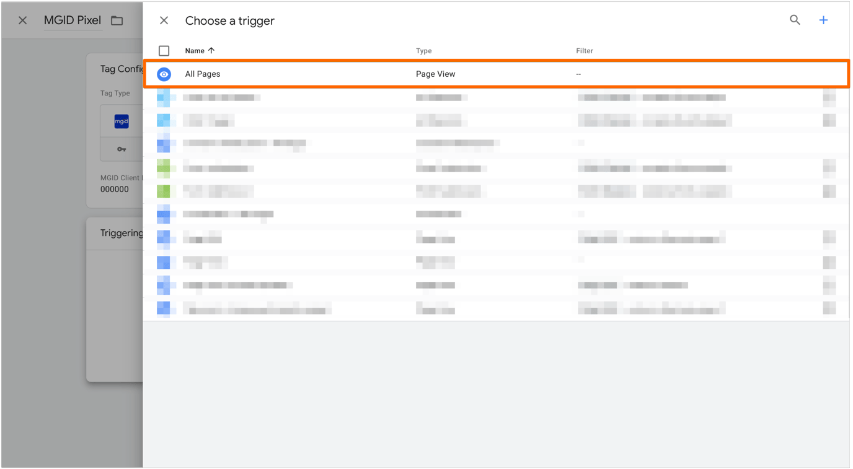The height and width of the screenshot is (469, 853).
Task: Click the Type column header
Action: [423, 50]
